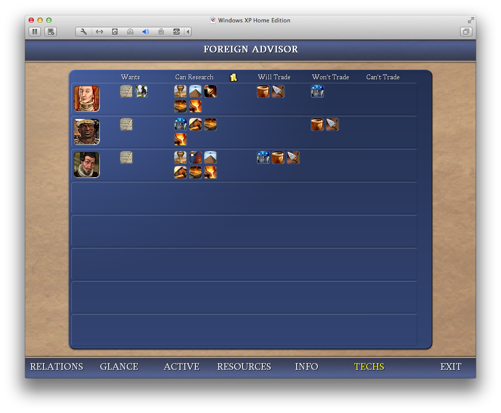Enter full screen using the title bar arrows
The width and height of the screenshot is (501, 413).
471,20
